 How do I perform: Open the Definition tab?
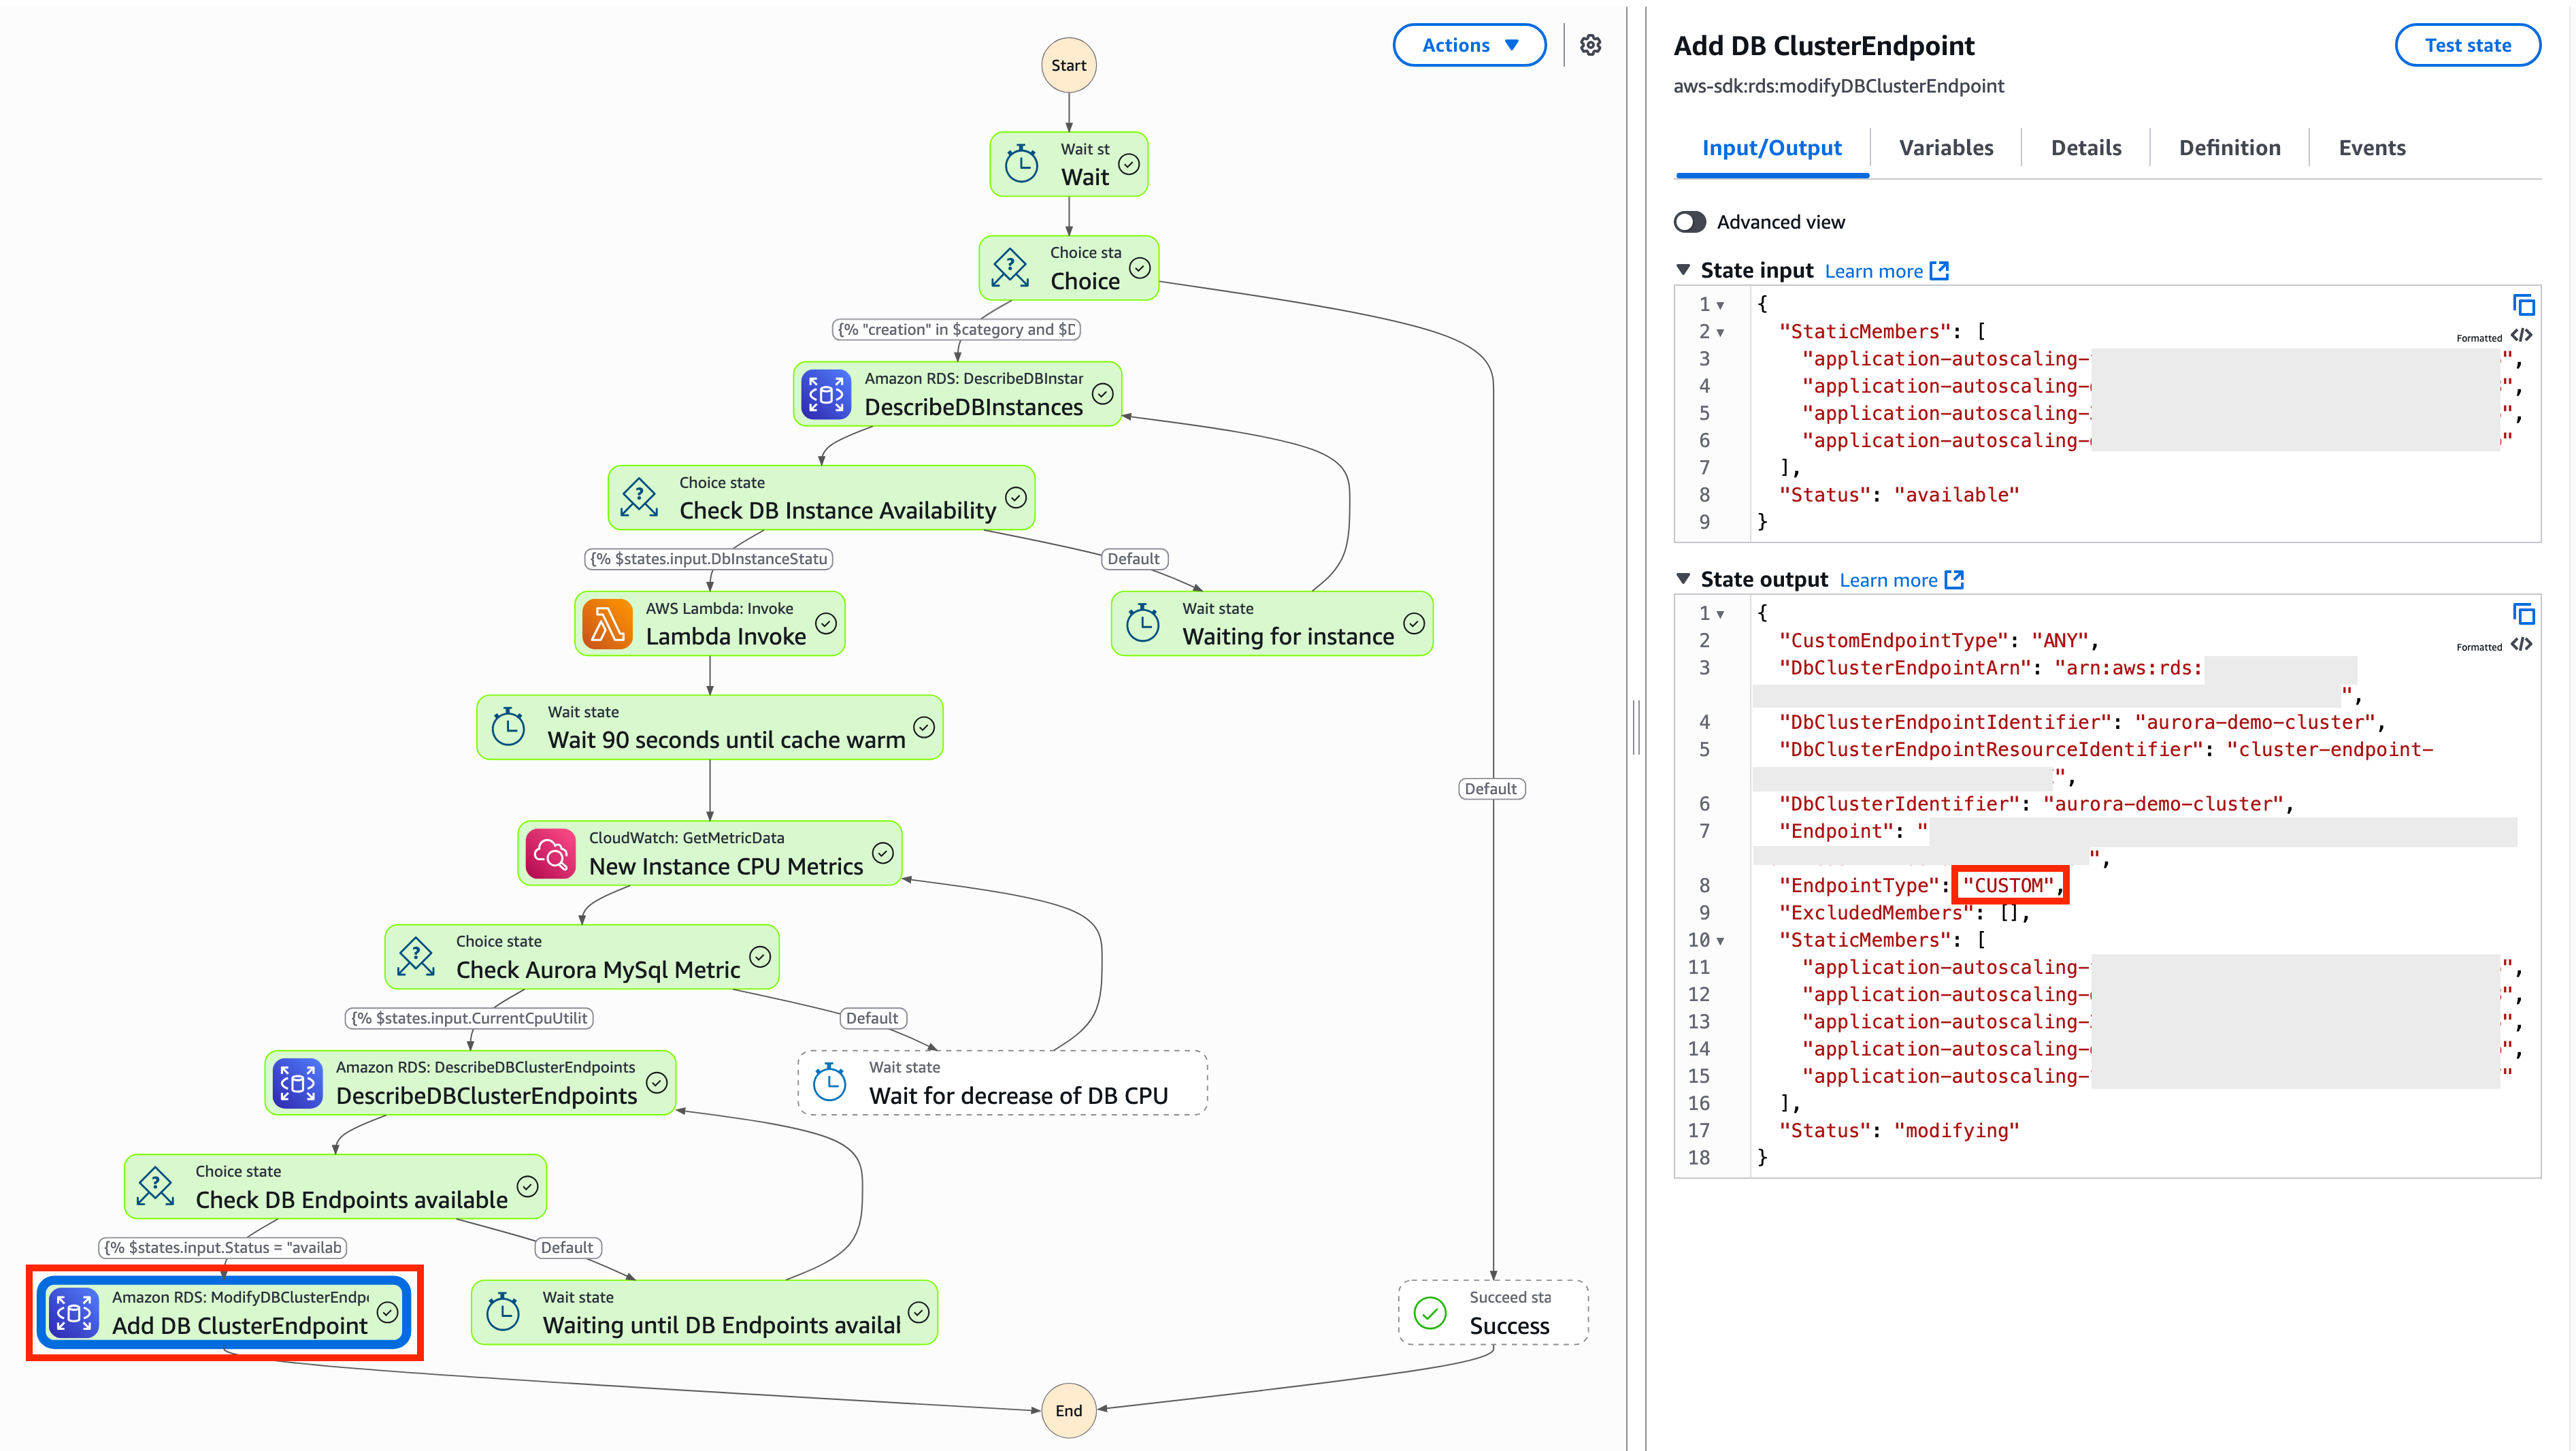2229,148
